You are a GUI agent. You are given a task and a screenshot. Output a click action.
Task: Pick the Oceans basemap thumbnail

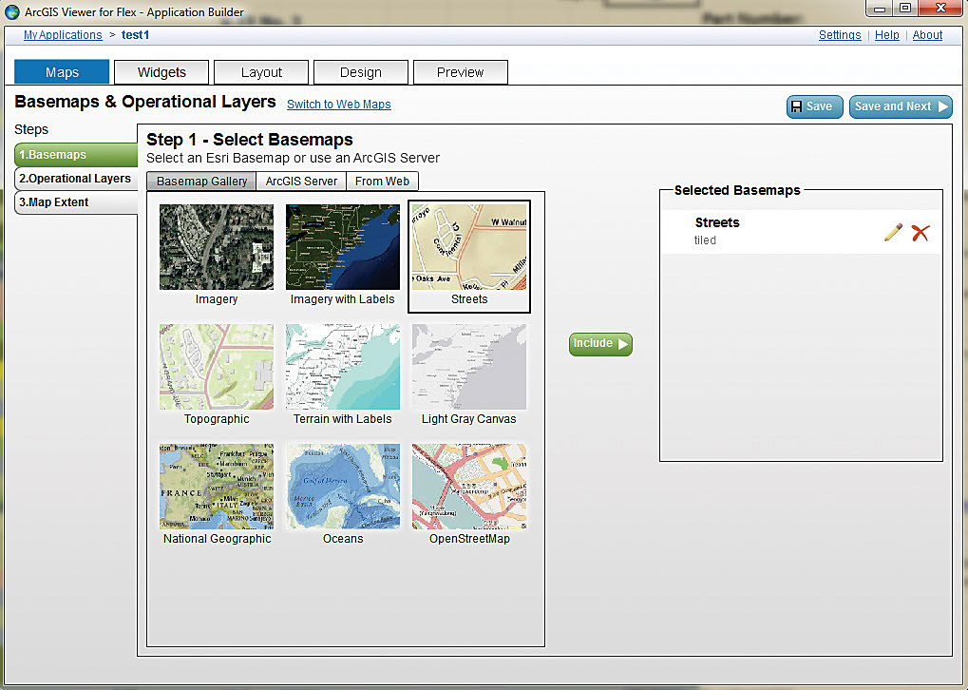(x=342, y=487)
